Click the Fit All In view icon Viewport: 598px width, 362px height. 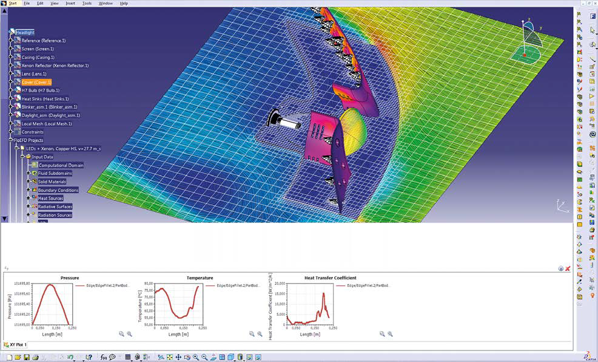[x=170, y=357]
